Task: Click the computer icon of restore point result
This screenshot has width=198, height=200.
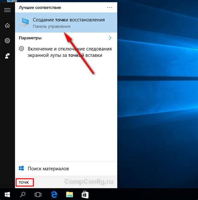Action: 24,22
